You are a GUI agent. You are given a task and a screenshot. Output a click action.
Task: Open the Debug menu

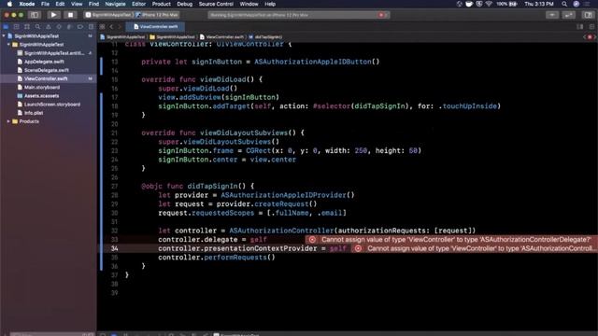pyautogui.click(x=185, y=4)
